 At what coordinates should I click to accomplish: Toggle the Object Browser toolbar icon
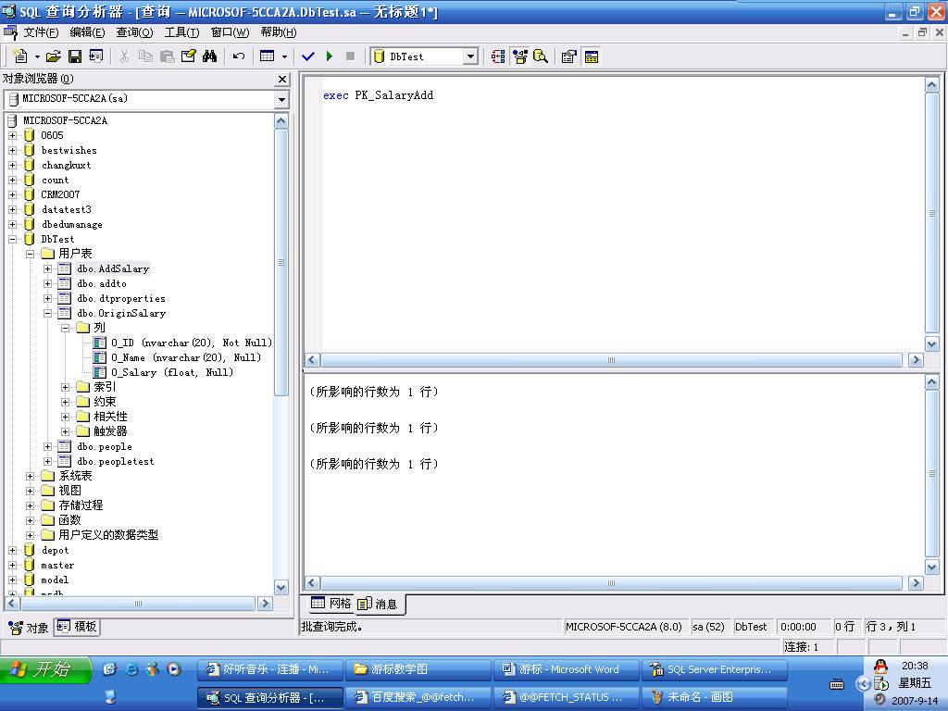520,56
